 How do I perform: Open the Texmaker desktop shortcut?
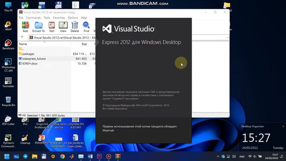(8, 82)
